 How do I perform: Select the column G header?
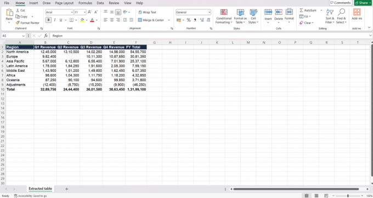point(154,42)
